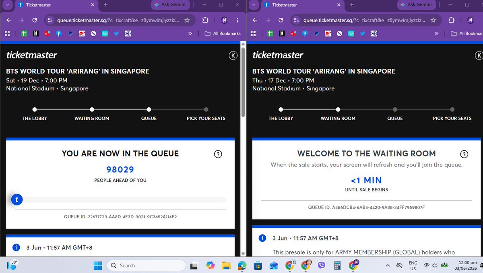Click the 98029 people ahead count
Viewport: 483px width, 273px height.
click(120, 170)
